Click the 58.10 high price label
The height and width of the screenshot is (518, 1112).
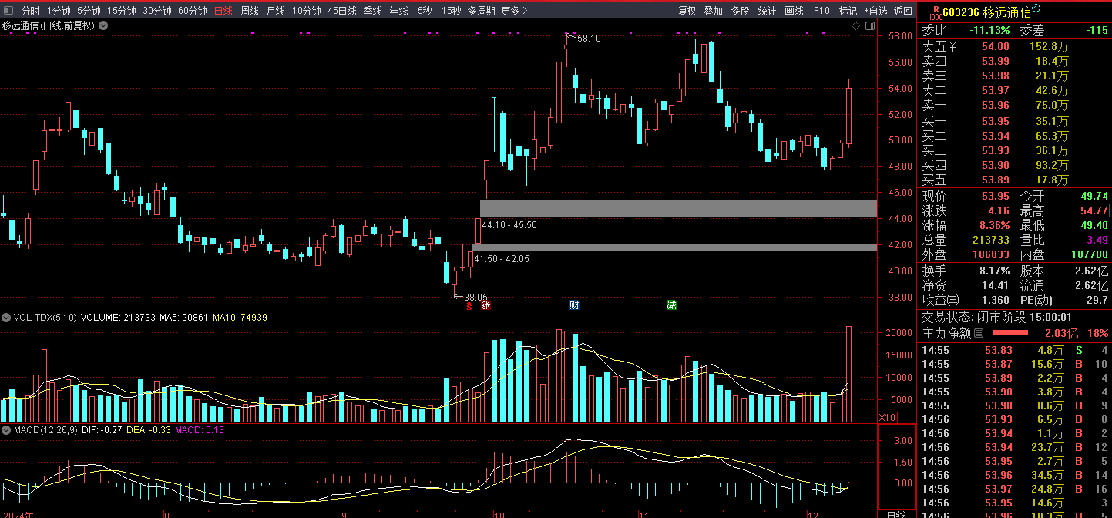(x=589, y=39)
